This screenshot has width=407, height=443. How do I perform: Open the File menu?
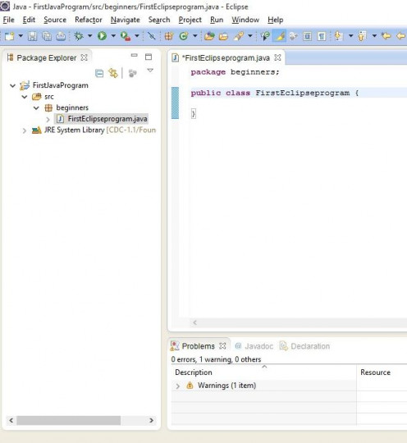[x=8, y=20]
